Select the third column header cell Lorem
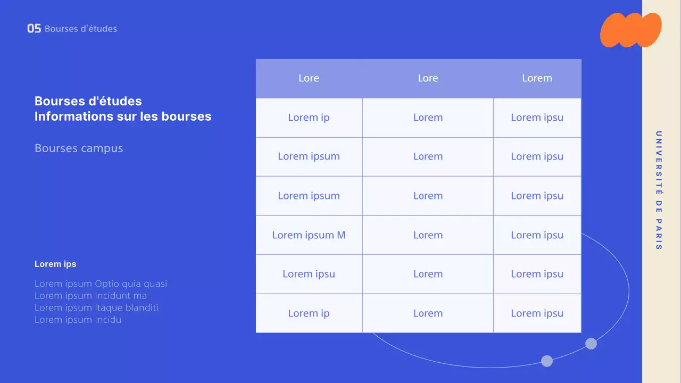Image resolution: width=681 pixels, height=383 pixels. pos(537,78)
